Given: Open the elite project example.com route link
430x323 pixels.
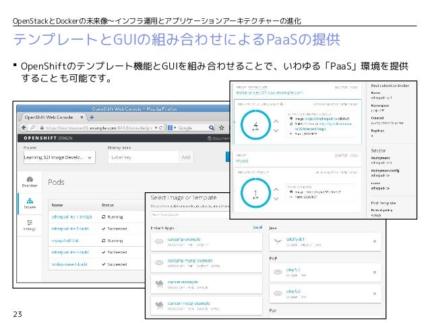Looking at the screenshot, I should pos(270,93).
